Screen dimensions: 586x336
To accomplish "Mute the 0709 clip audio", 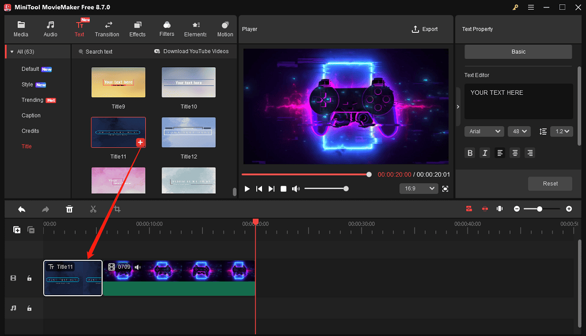I will point(137,267).
